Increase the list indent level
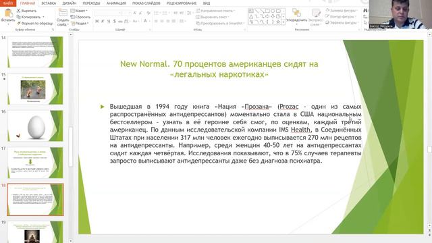The width and height of the screenshot is (432, 243). (x=182, y=13)
